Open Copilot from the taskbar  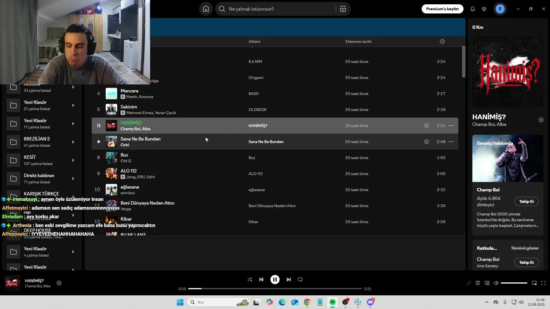coord(269,302)
